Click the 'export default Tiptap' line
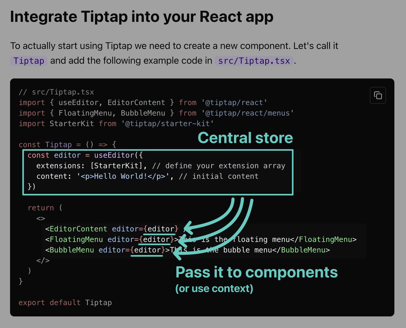 pos(65,302)
